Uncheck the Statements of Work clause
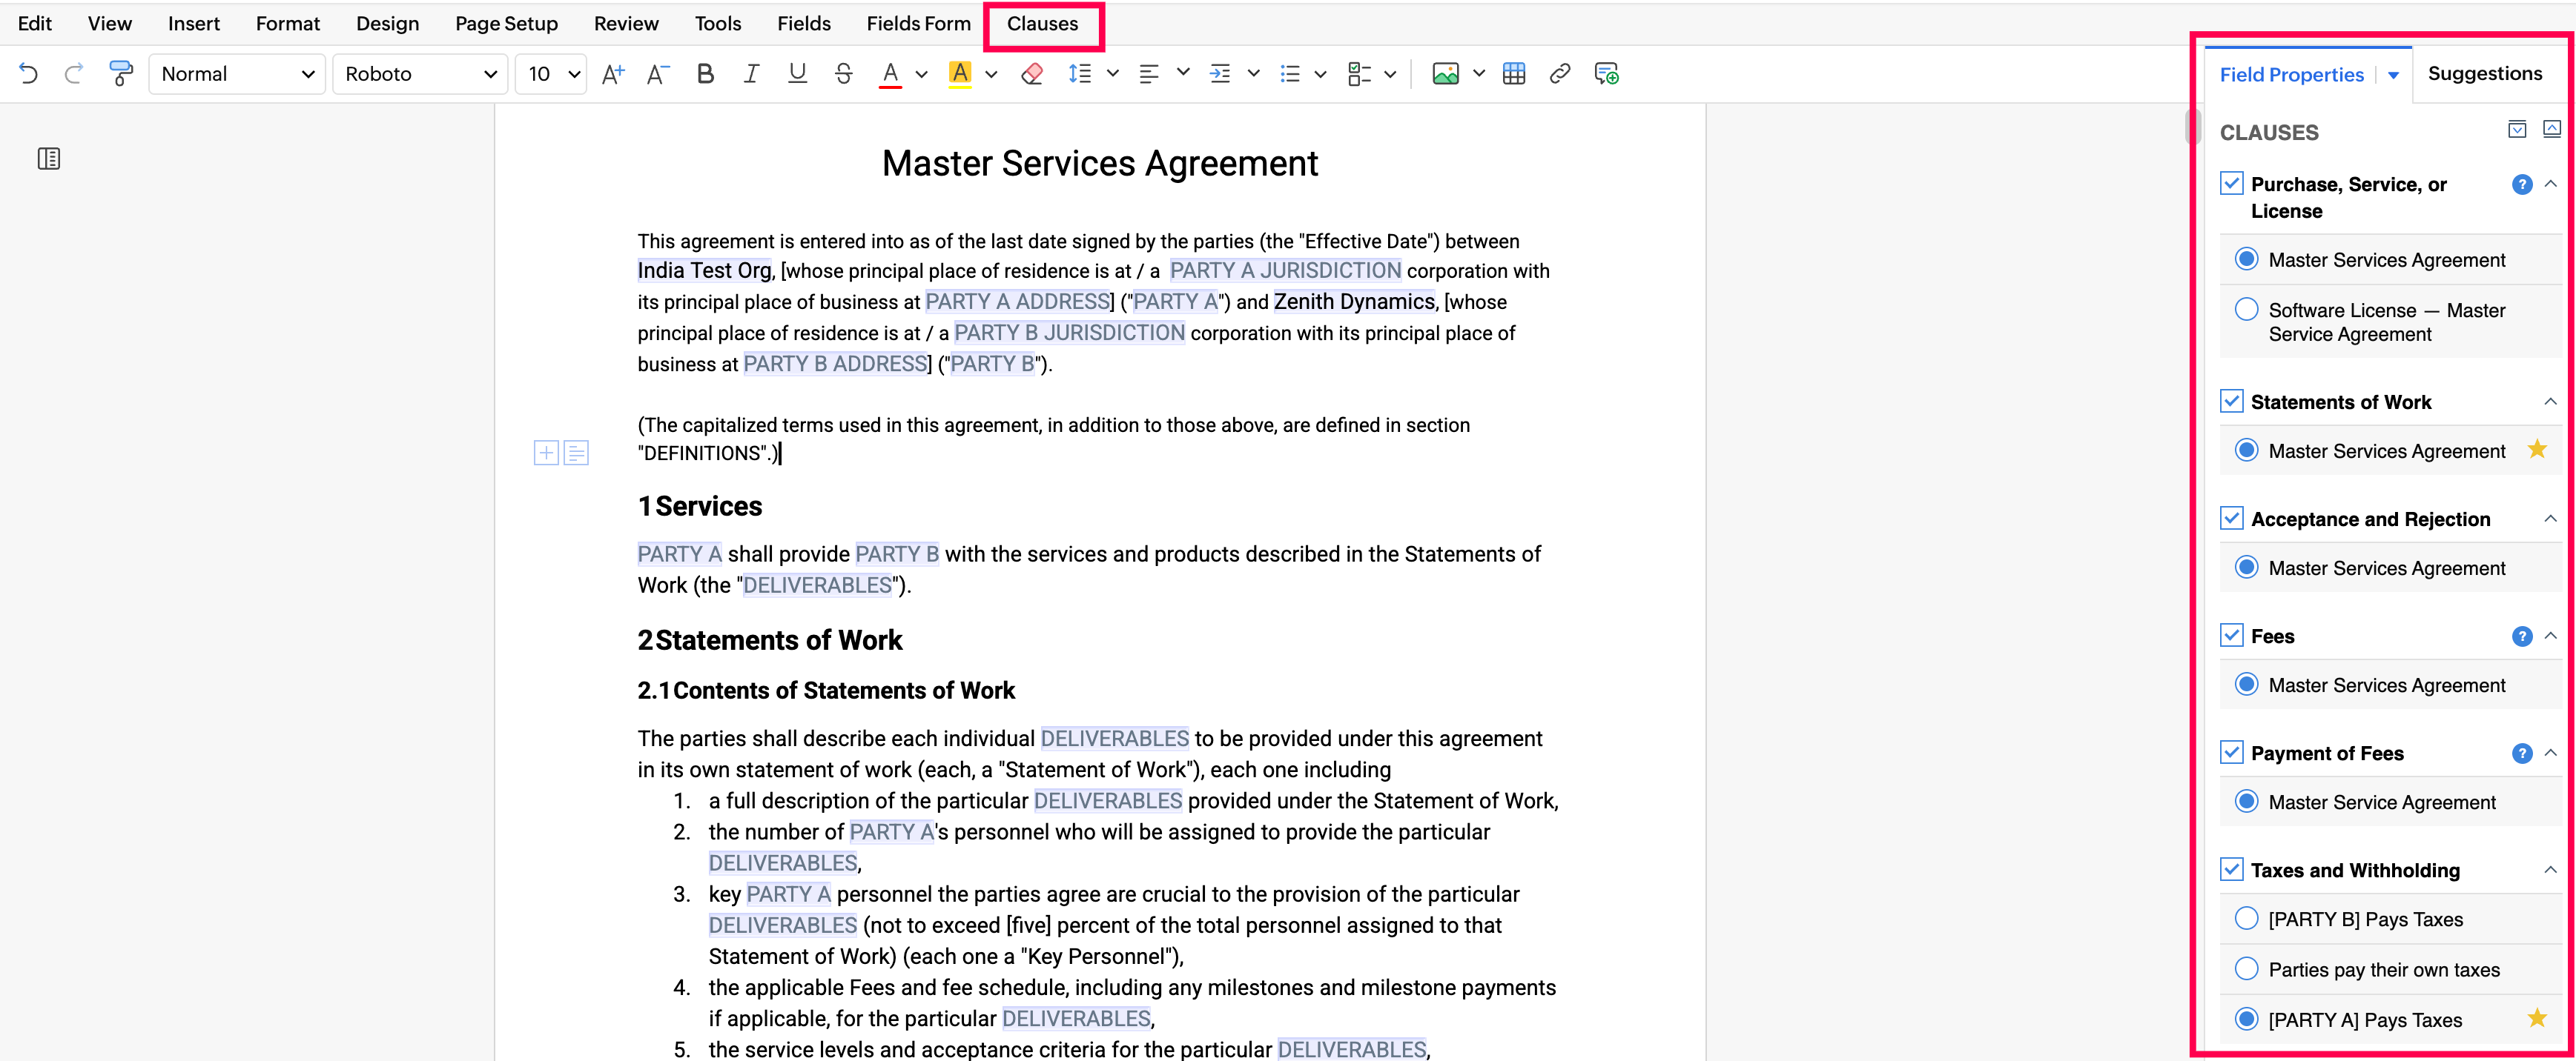The height and width of the screenshot is (1061, 2576). click(x=2231, y=402)
